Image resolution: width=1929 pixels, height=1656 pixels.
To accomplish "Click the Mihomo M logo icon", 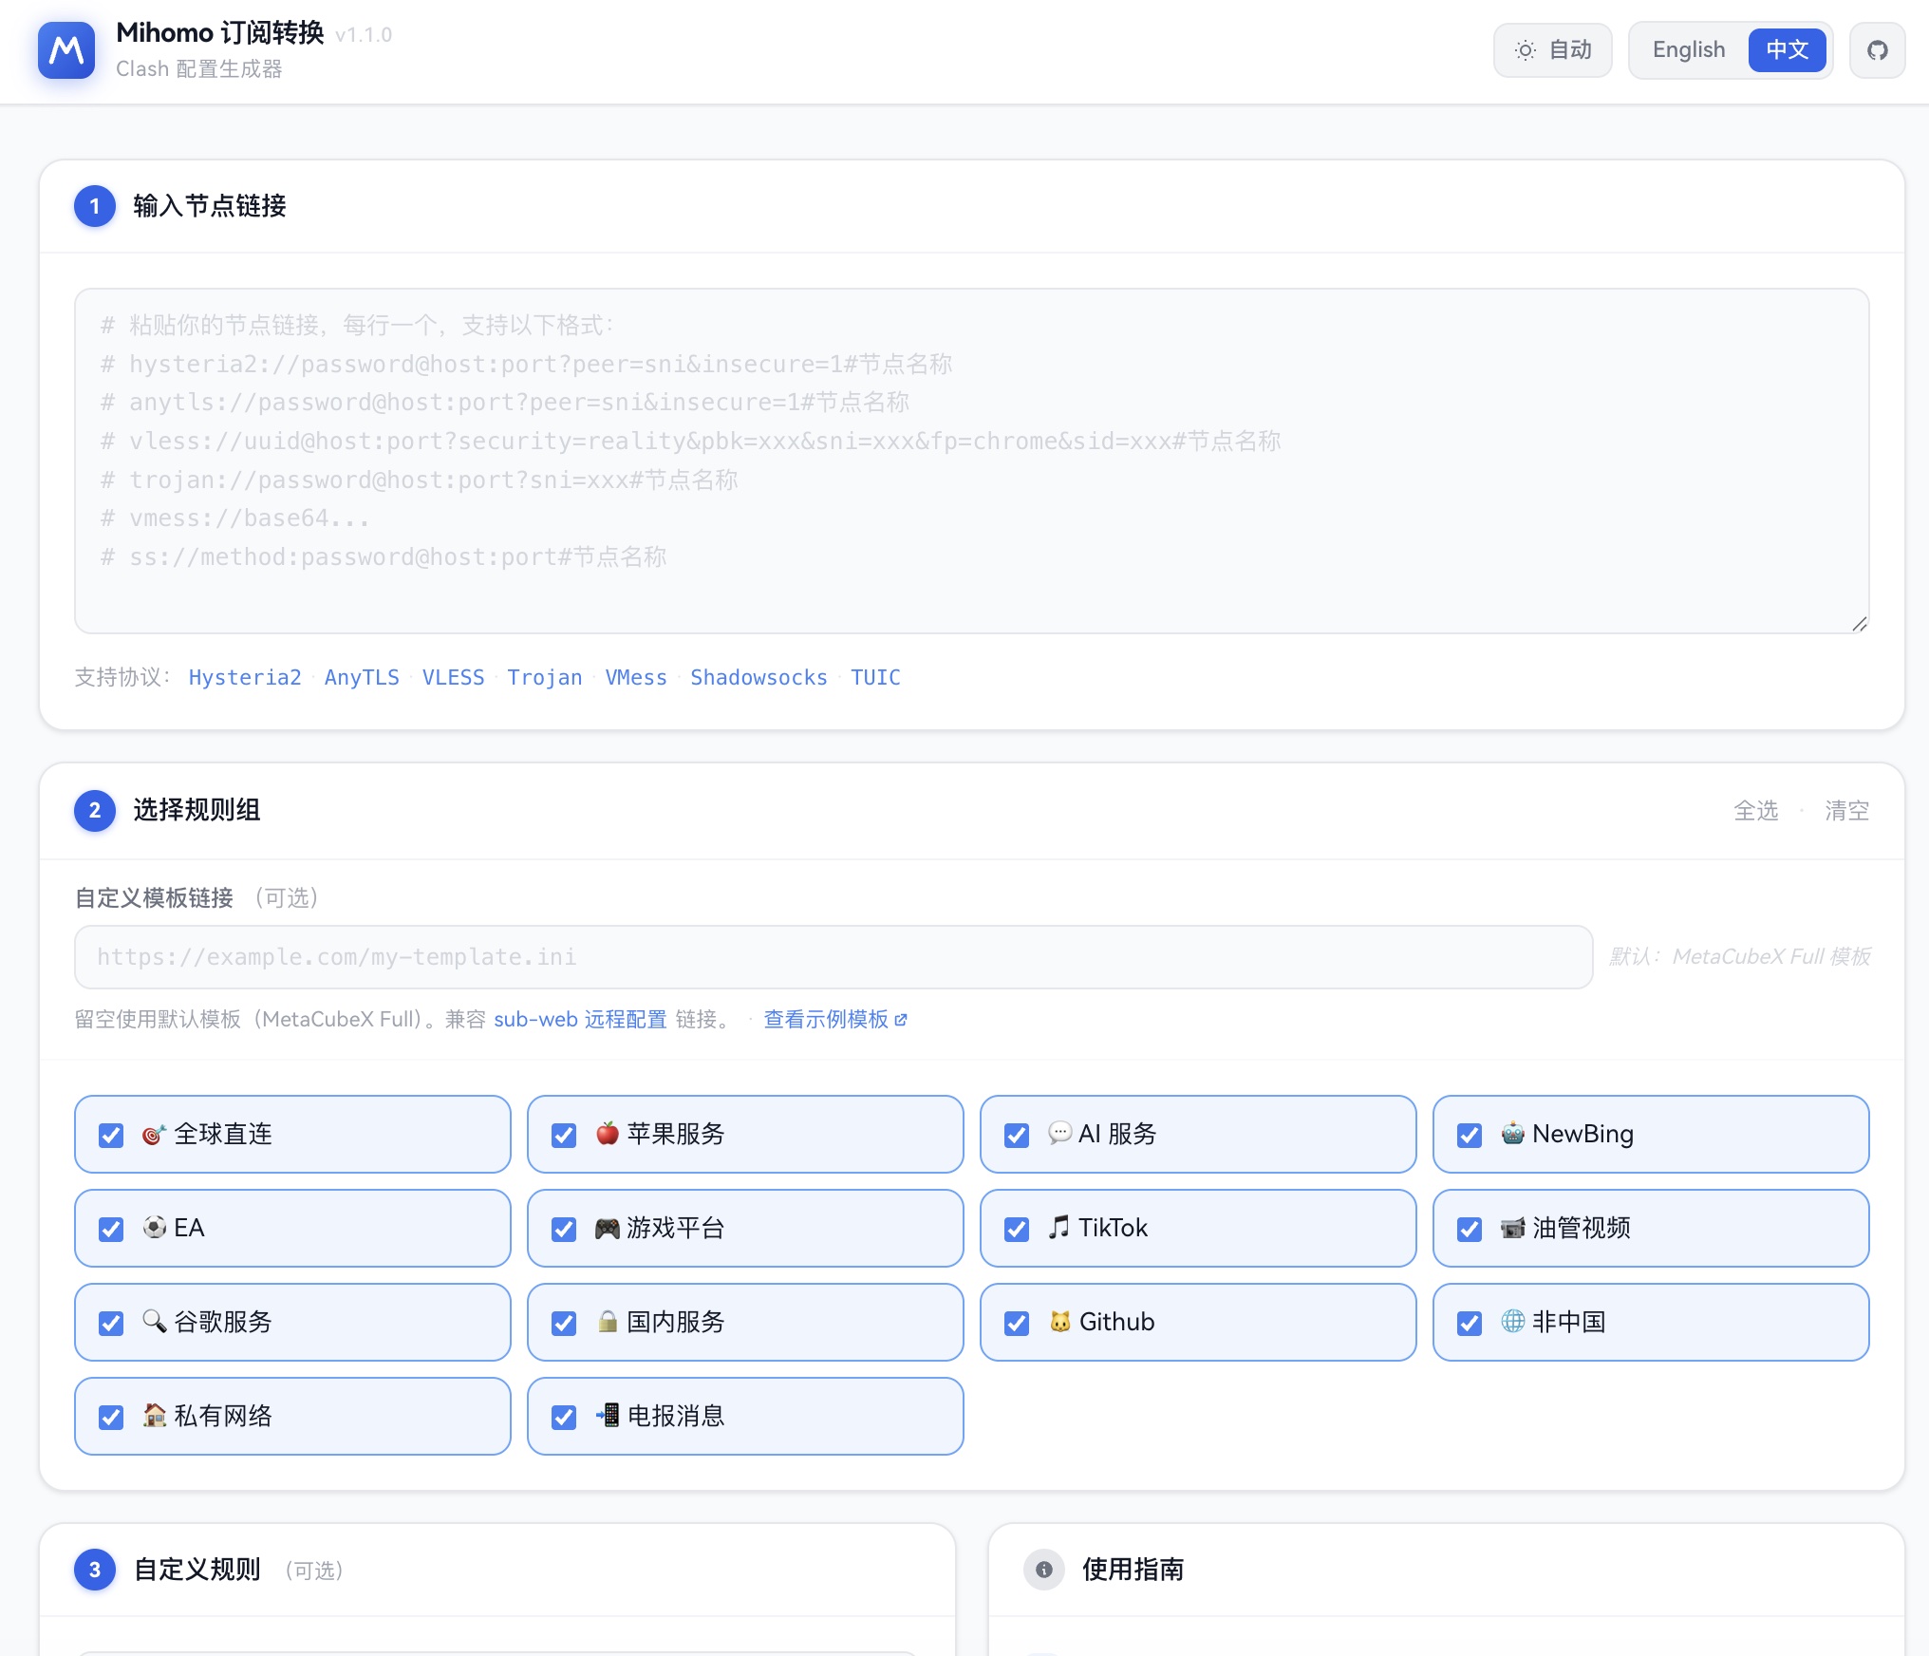I will pyautogui.click(x=66, y=50).
